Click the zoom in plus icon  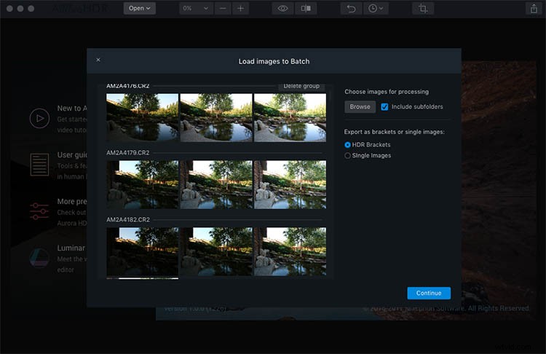click(241, 8)
